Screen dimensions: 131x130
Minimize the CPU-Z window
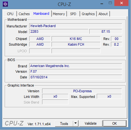click(x=102, y=4)
